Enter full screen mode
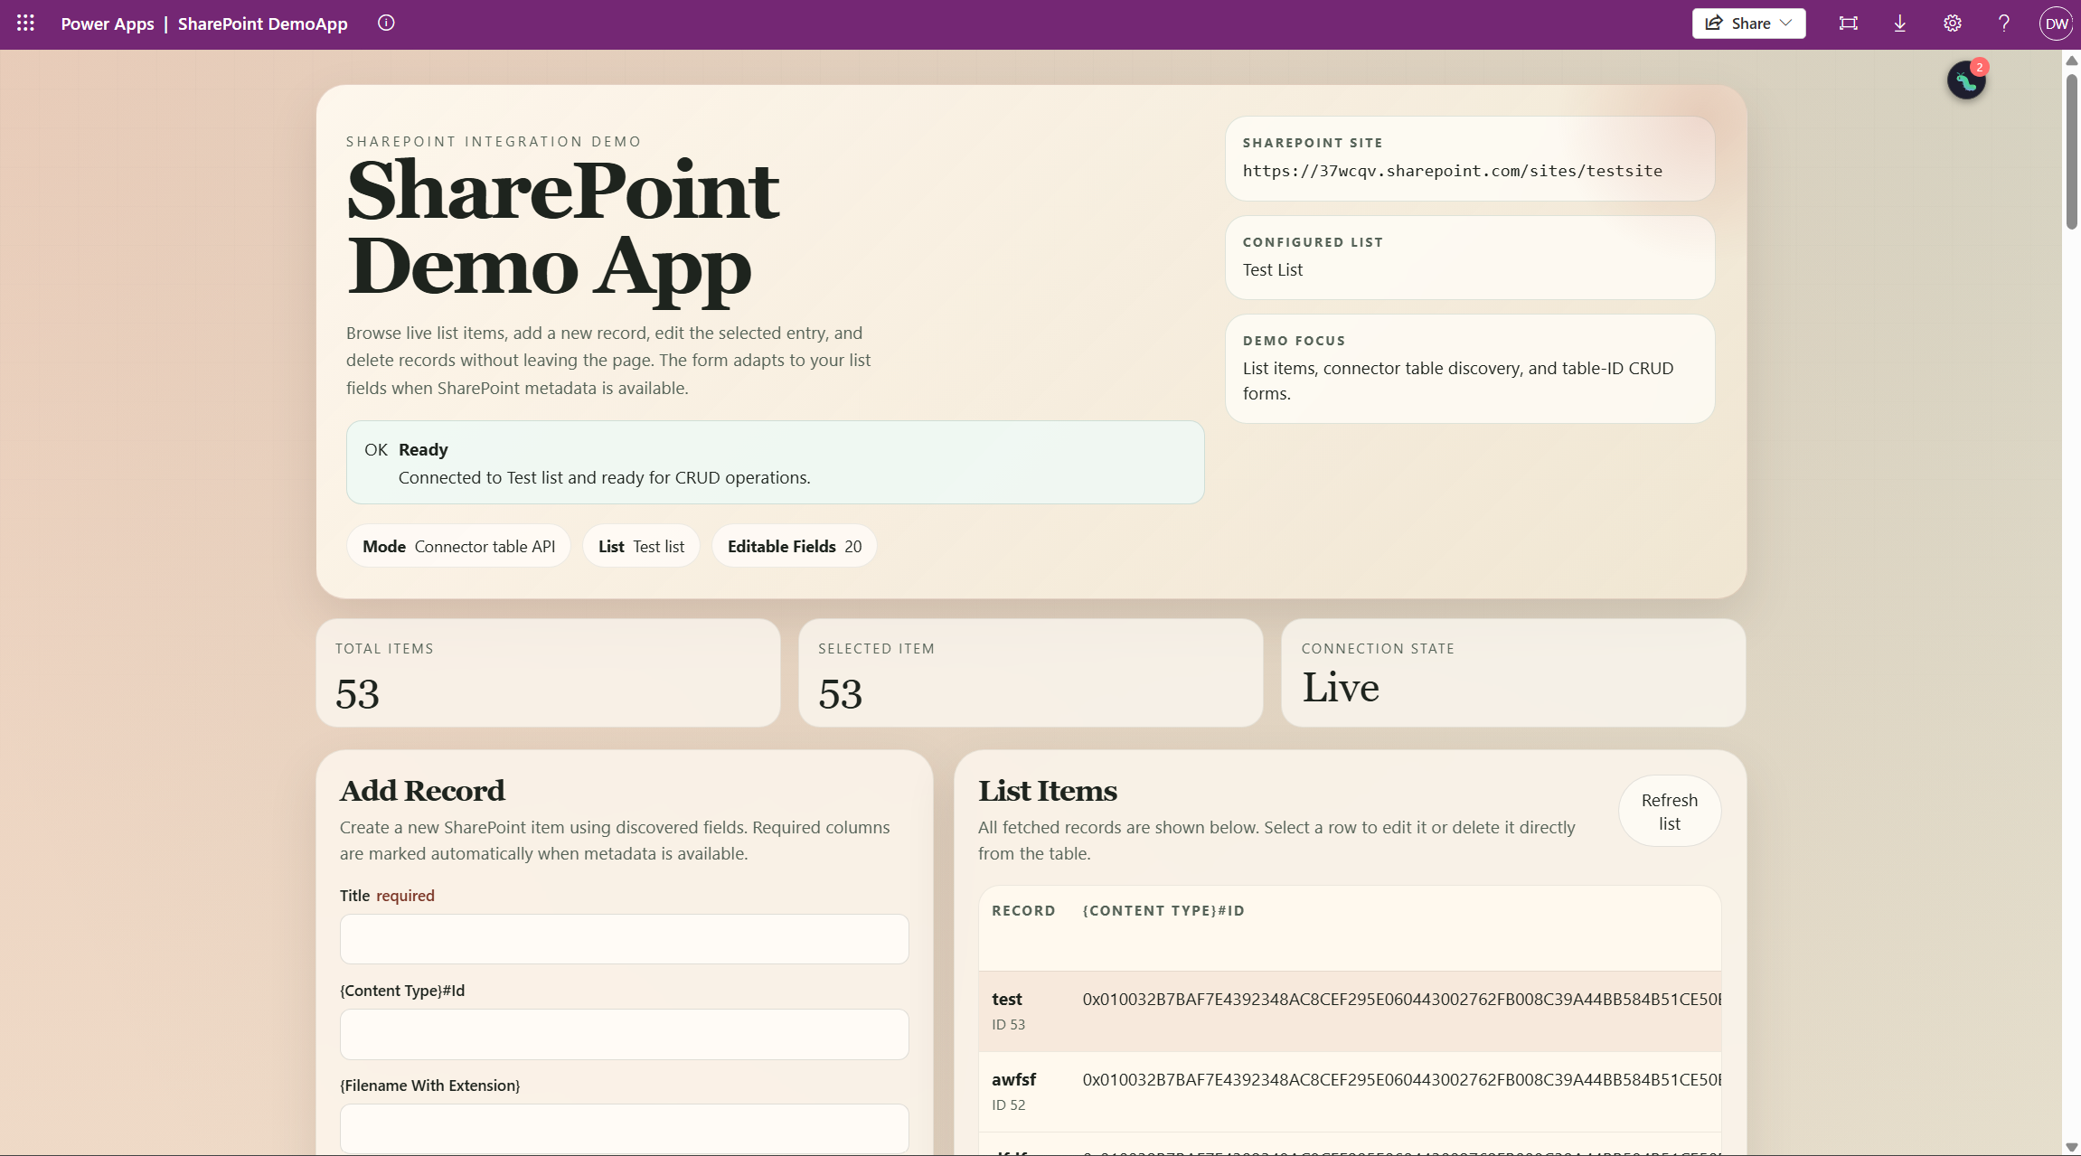This screenshot has height=1156, width=2081. pos(1848,23)
